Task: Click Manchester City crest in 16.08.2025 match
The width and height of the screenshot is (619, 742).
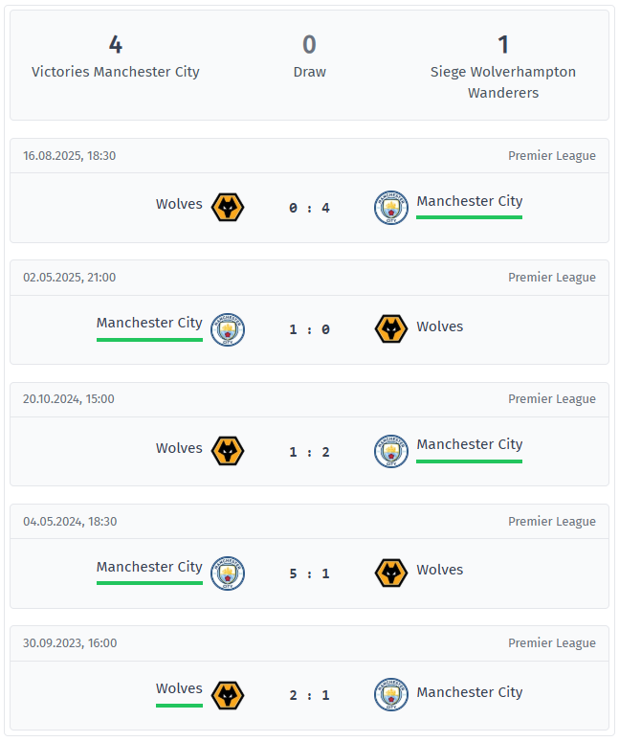Action: pyautogui.click(x=391, y=207)
